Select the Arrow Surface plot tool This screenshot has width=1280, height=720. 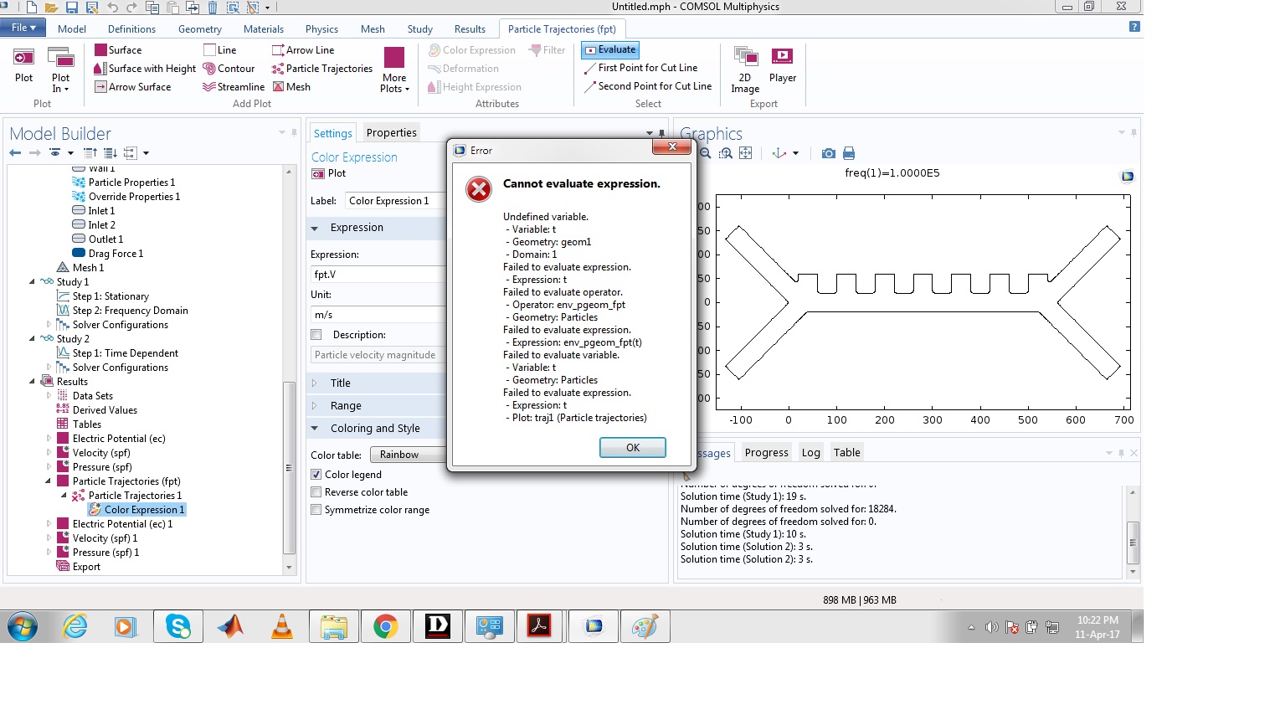tap(100, 87)
